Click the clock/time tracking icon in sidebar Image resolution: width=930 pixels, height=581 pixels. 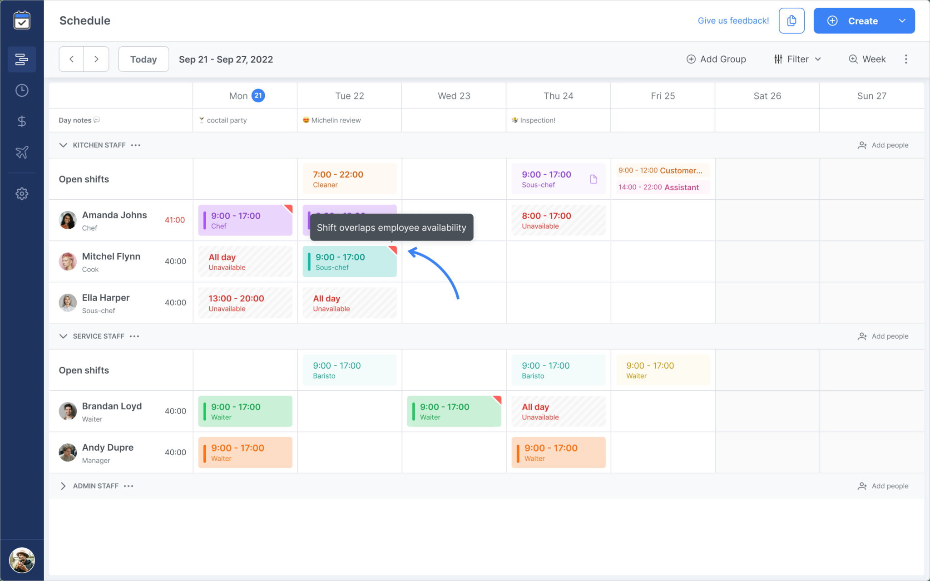pos(22,90)
